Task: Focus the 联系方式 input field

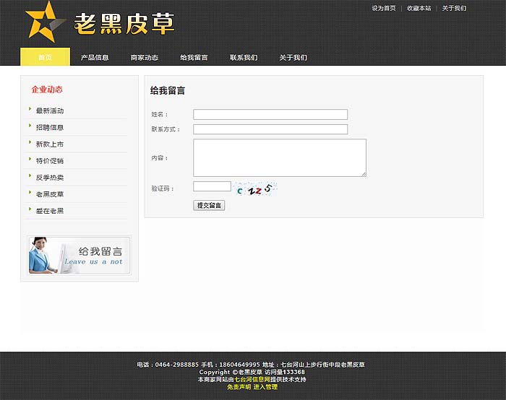Action: point(270,129)
